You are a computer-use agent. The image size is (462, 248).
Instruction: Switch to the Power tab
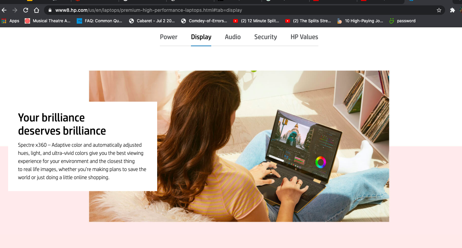coord(169,37)
